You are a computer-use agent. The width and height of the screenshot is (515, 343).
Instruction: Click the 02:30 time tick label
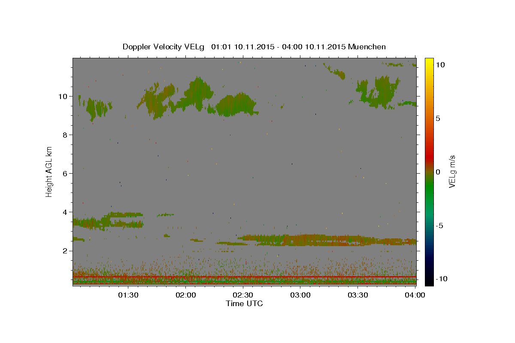tap(243, 295)
